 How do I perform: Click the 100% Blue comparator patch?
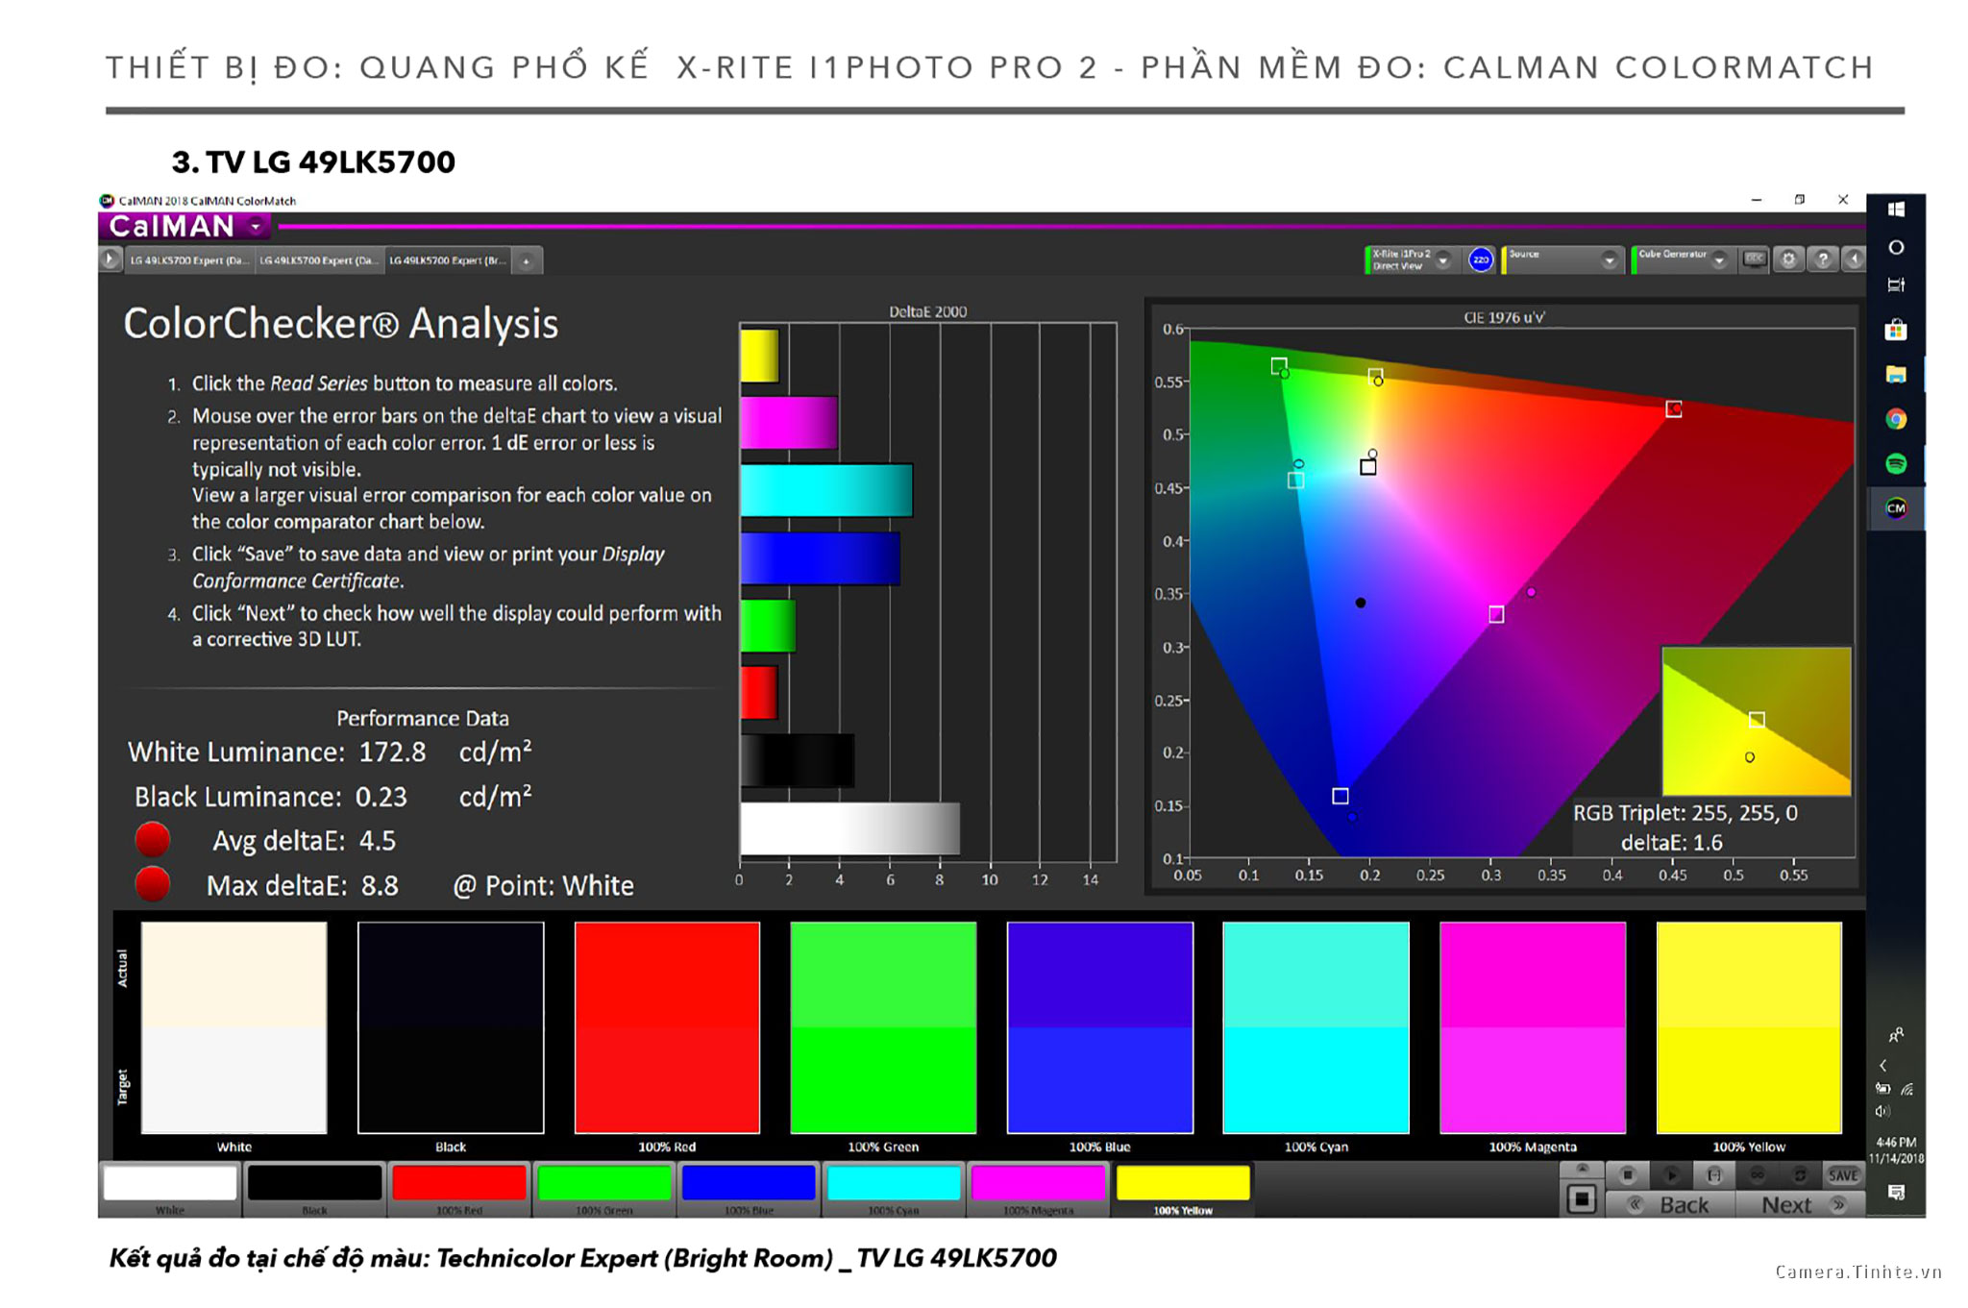1100,1027
